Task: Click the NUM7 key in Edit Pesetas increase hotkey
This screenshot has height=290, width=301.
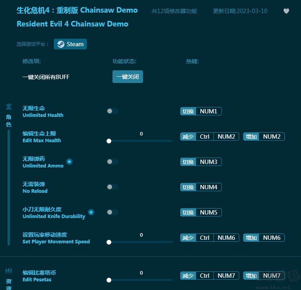Action: (272, 276)
